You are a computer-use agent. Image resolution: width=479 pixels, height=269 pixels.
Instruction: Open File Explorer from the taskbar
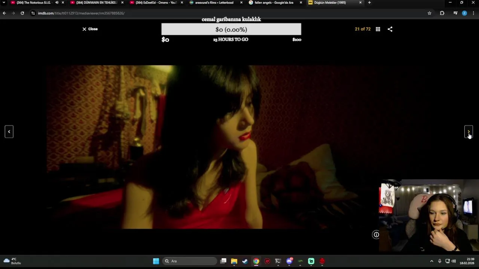click(x=234, y=261)
